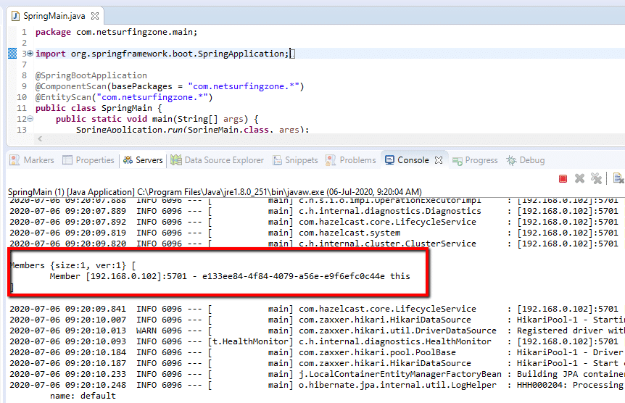Switch to the Properties tab

88,160
